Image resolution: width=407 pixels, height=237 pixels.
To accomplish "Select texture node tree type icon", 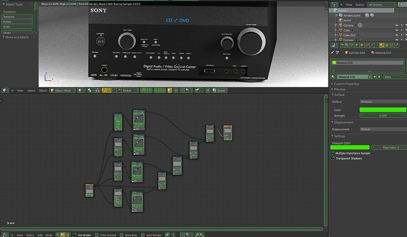I will click(68, 235).
